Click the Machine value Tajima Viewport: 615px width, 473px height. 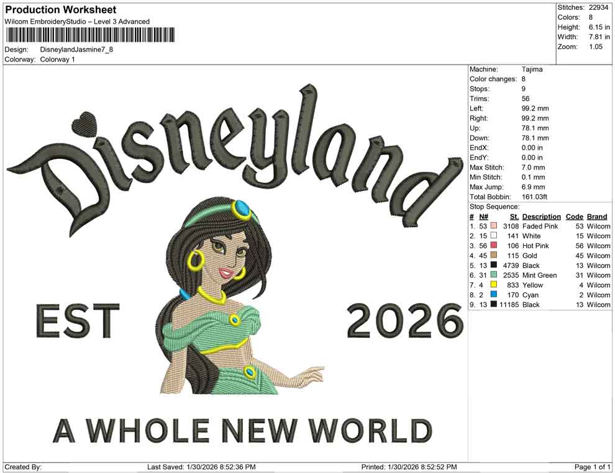[x=532, y=69]
